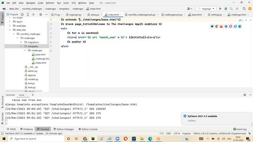Open the TODO tool window button
This screenshot has width=253, height=142.
pos(11,129)
